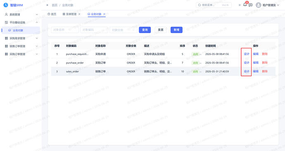
Task: Open the 租户管理员 dropdown arrow
Action: pyautogui.click(x=278, y=5)
